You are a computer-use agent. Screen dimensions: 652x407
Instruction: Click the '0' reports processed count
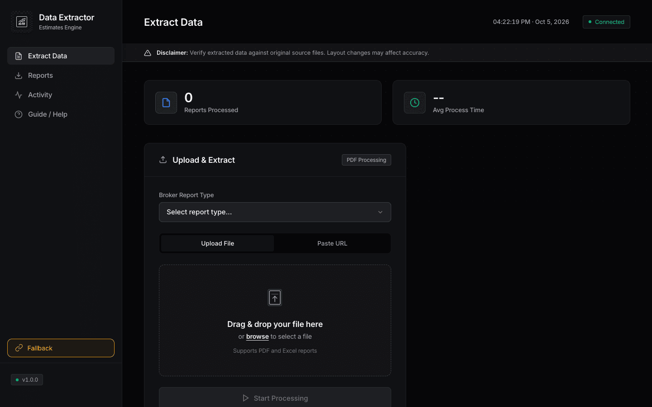[x=188, y=98]
